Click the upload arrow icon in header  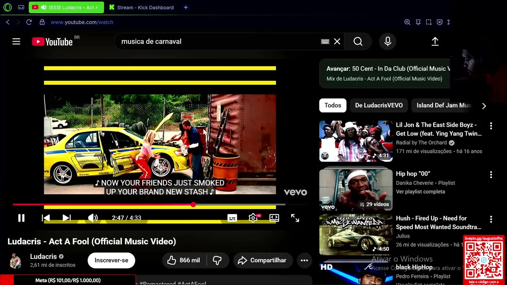click(435, 42)
